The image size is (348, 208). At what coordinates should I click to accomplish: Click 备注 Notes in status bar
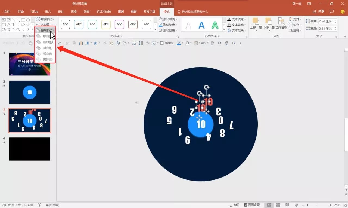coord(235,205)
